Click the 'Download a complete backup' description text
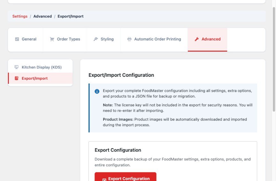 point(173,162)
